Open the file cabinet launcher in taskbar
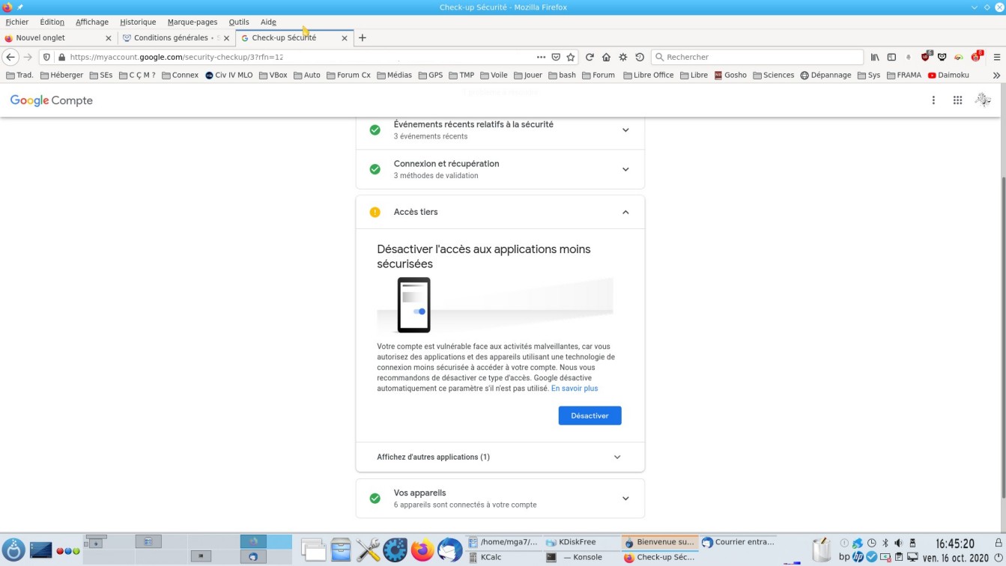Viewport: 1006px width, 566px height. (341, 550)
